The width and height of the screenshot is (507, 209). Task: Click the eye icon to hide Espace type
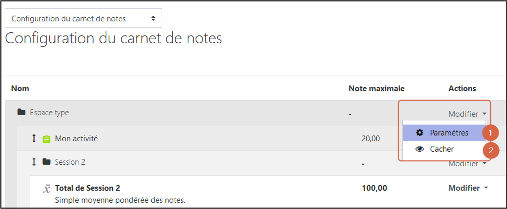coord(420,149)
